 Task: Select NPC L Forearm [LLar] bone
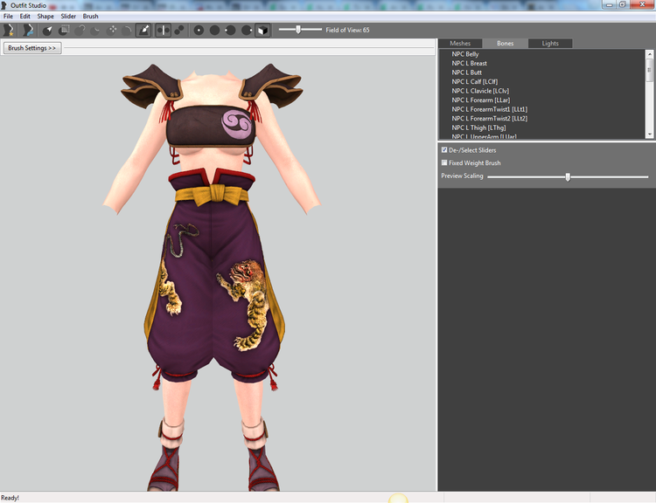tap(481, 100)
